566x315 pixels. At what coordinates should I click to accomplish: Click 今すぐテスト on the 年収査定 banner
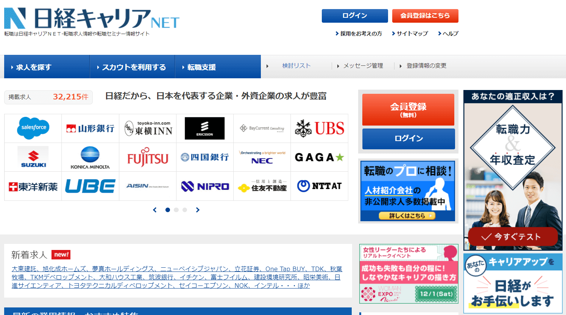tap(513, 237)
